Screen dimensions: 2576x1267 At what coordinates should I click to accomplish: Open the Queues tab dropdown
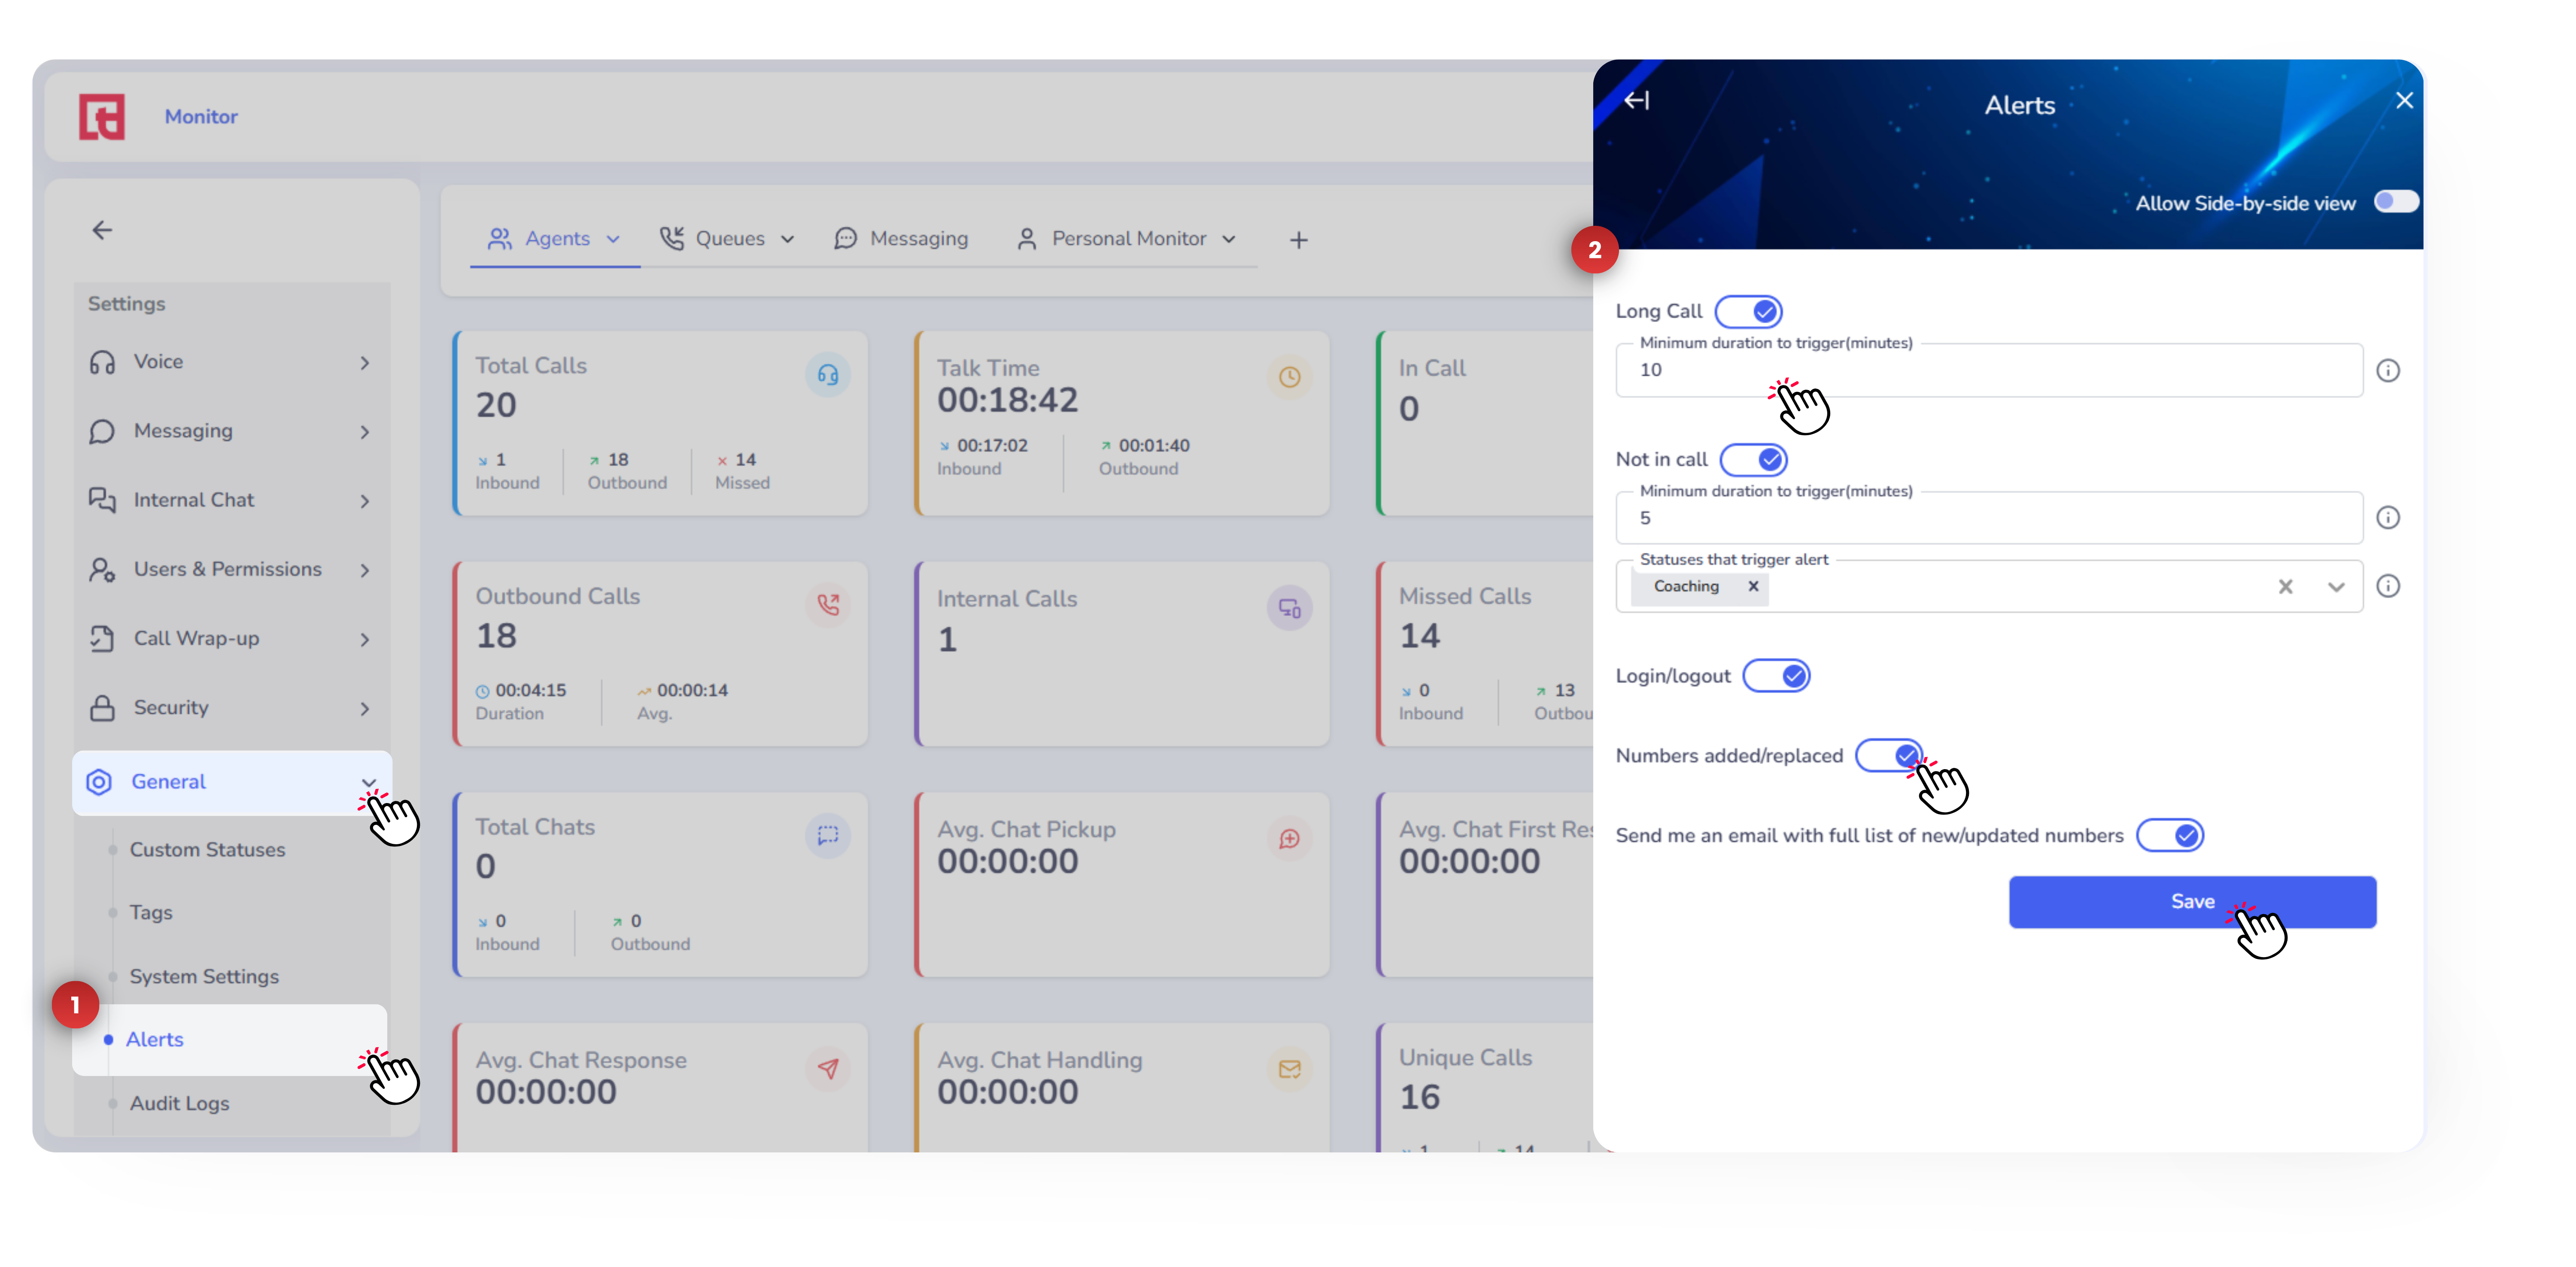click(787, 240)
